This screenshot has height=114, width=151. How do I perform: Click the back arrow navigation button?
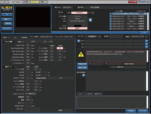[x=3, y=1]
